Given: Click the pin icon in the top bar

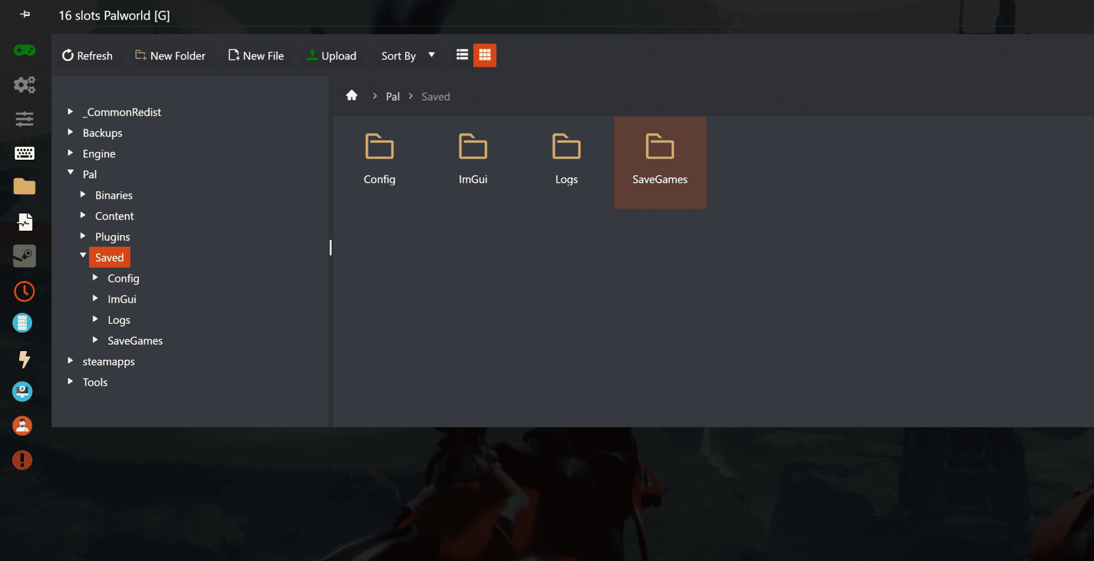Looking at the screenshot, I should click(x=24, y=15).
